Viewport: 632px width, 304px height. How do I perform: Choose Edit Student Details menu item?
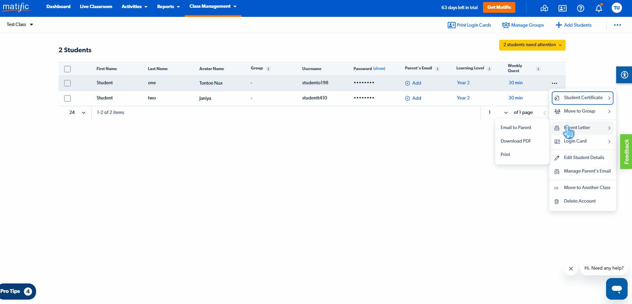pyautogui.click(x=584, y=158)
